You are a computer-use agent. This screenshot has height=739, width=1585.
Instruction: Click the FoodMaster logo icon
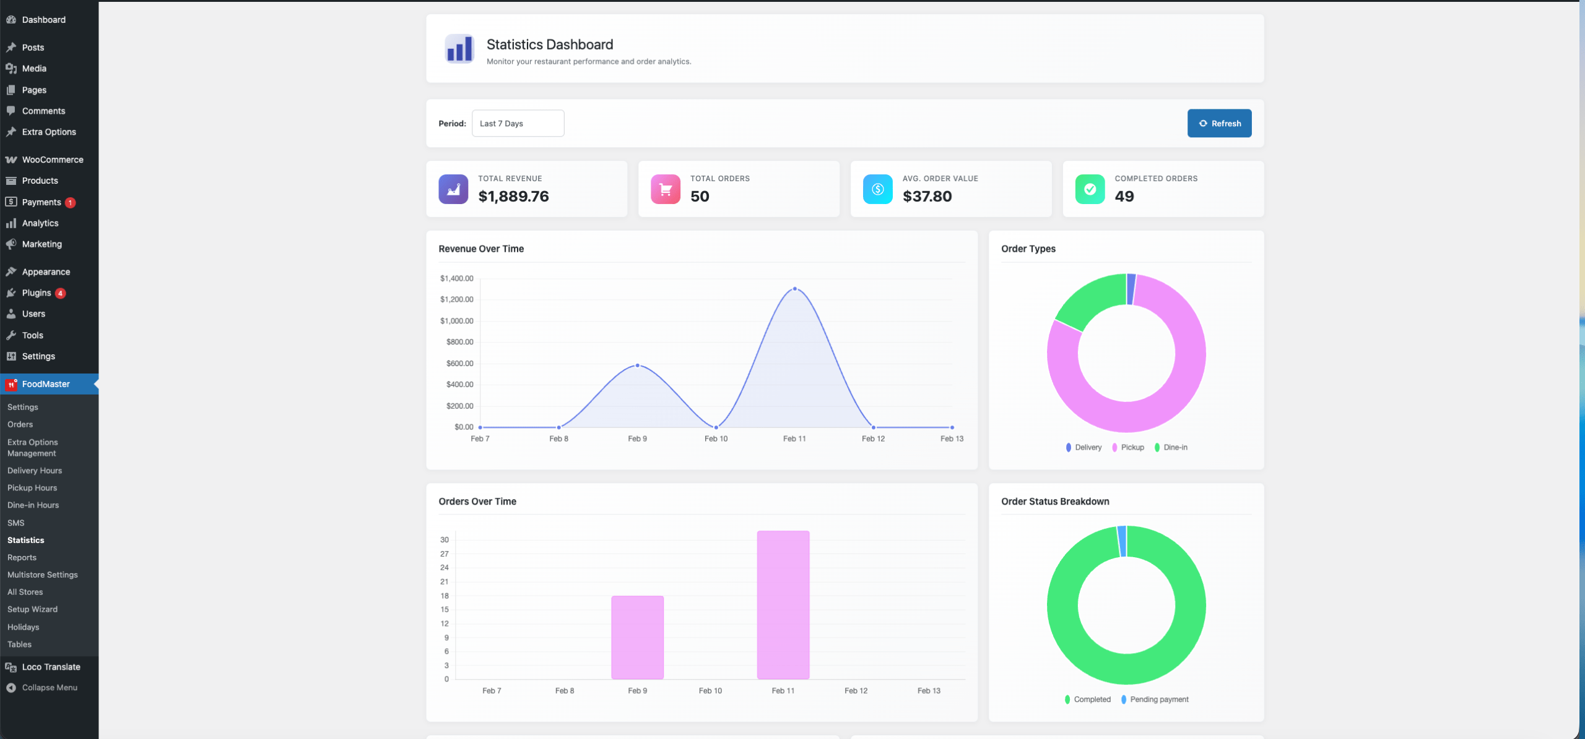tap(11, 384)
